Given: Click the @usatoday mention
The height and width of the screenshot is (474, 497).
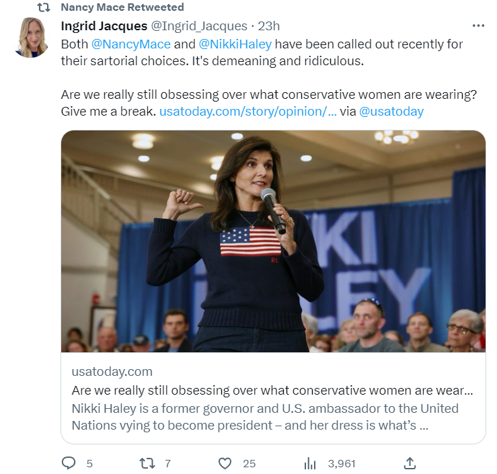Looking at the screenshot, I should (x=391, y=111).
